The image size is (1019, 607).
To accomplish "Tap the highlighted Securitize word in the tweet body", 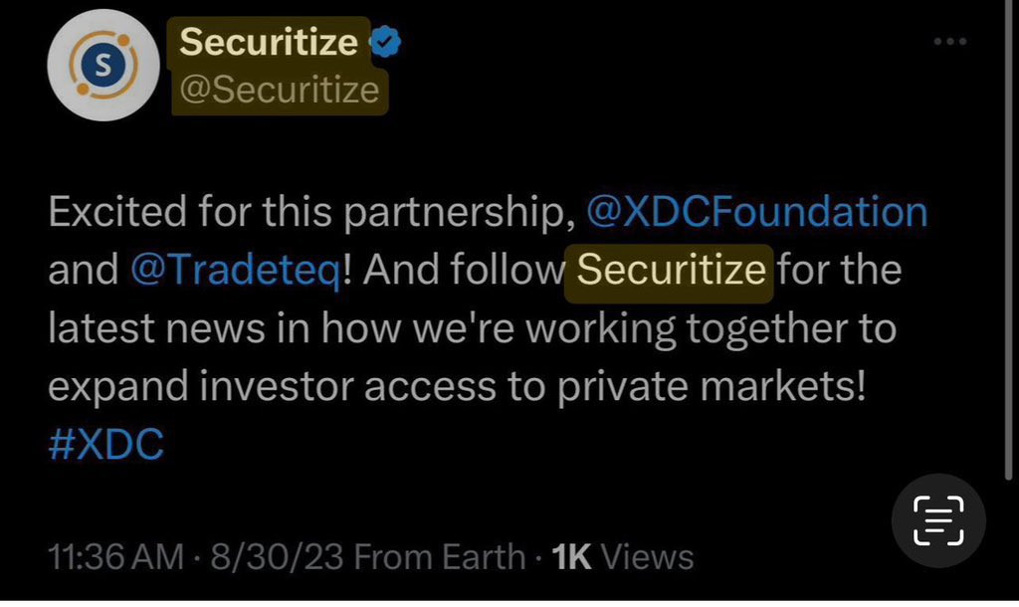I will click(669, 271).
